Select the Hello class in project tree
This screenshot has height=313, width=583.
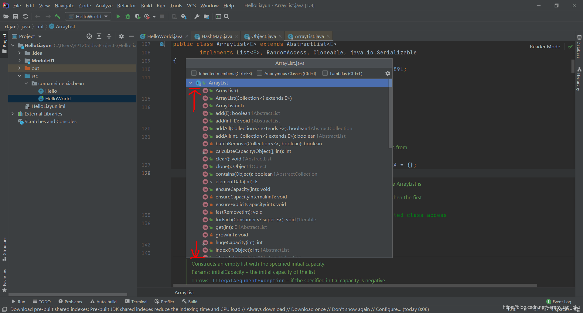51,91
